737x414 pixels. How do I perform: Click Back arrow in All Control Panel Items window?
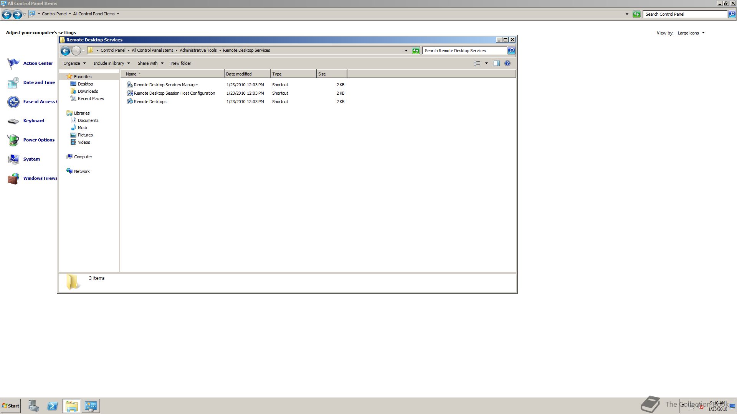[7, 15]
